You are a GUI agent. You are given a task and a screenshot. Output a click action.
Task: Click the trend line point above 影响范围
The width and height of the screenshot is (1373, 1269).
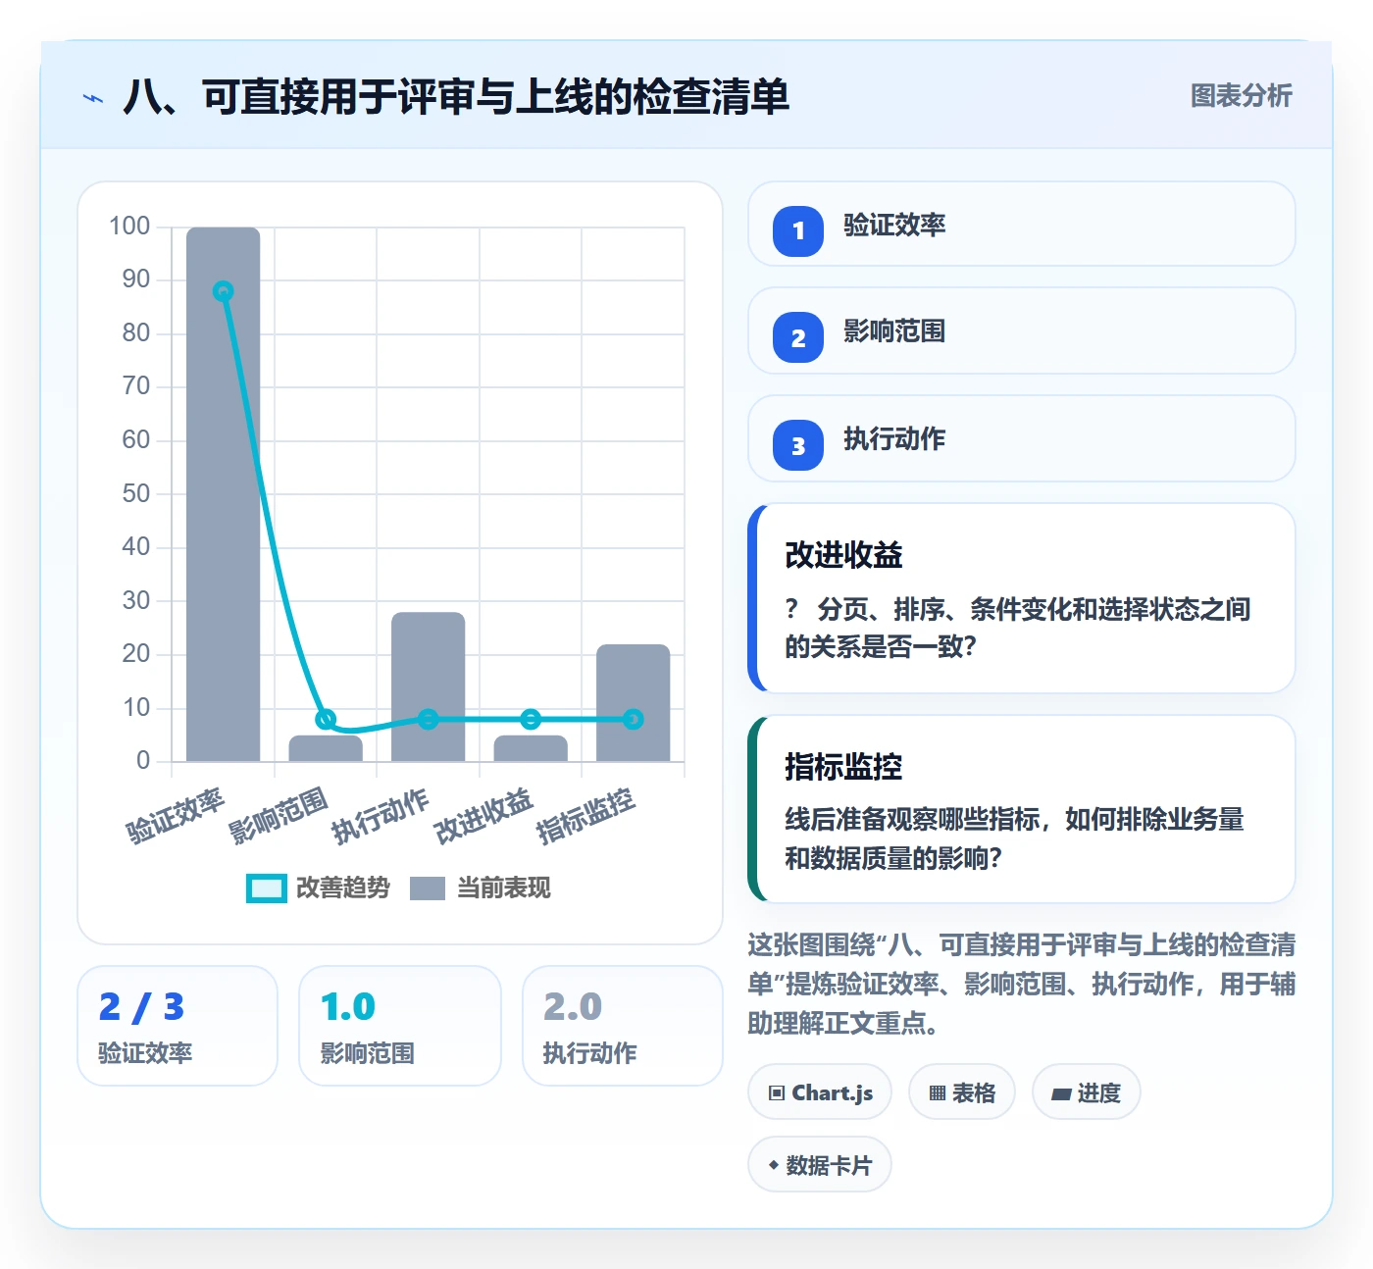326,720
